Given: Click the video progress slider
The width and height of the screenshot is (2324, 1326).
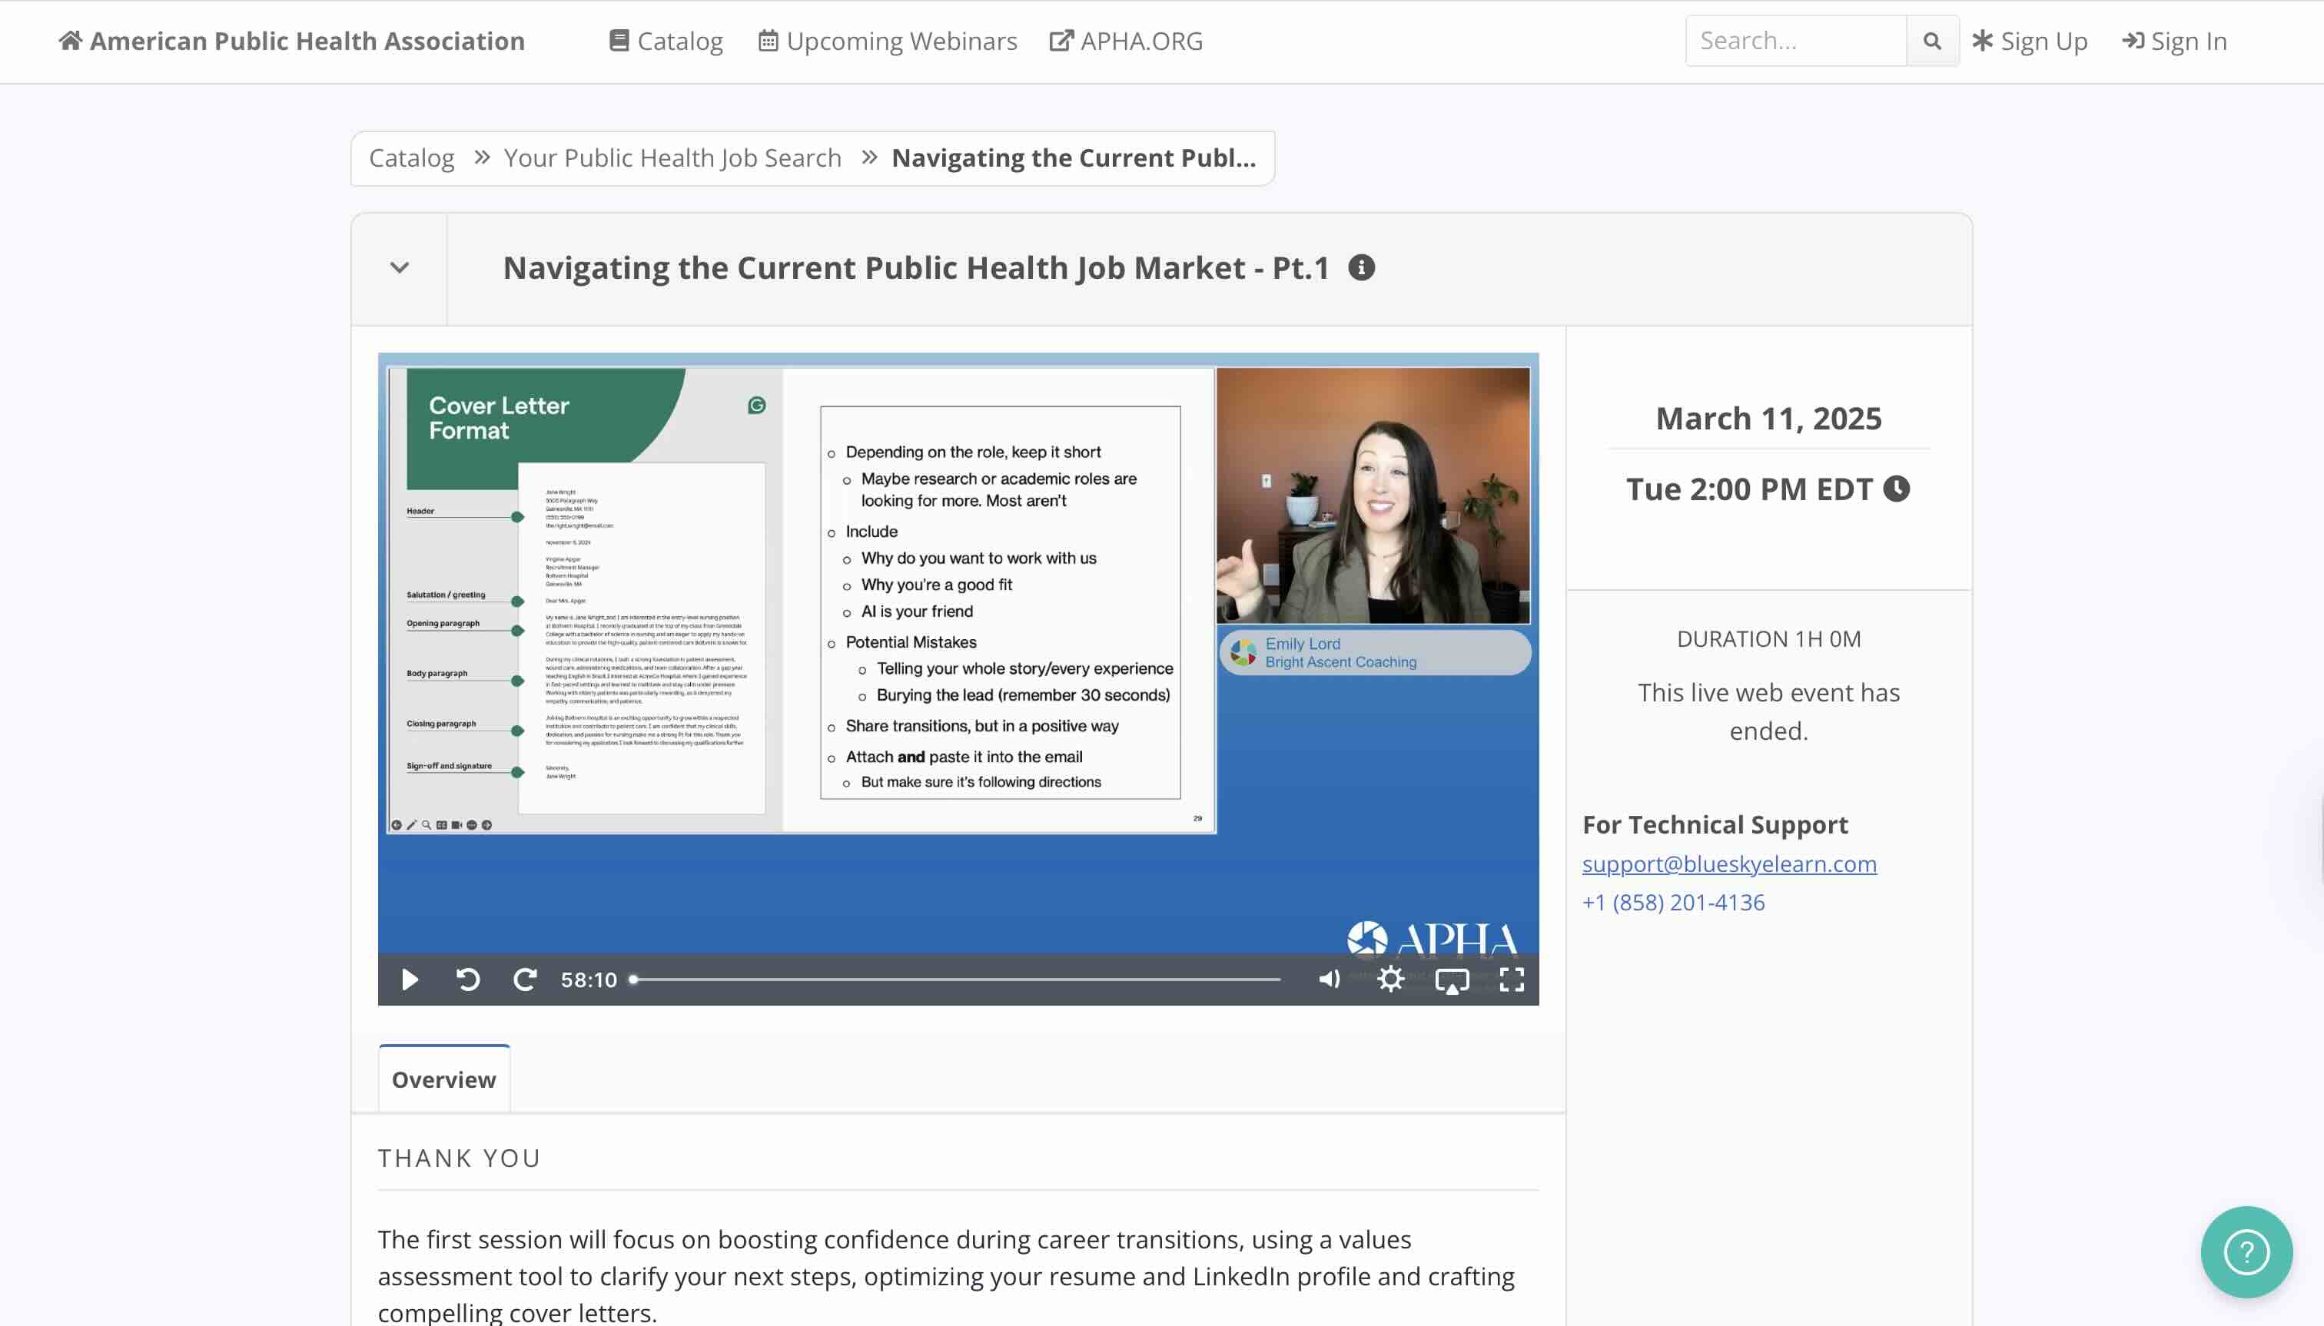Looking at the screenshot, I should pyautogui.click(x=957, y=979).
